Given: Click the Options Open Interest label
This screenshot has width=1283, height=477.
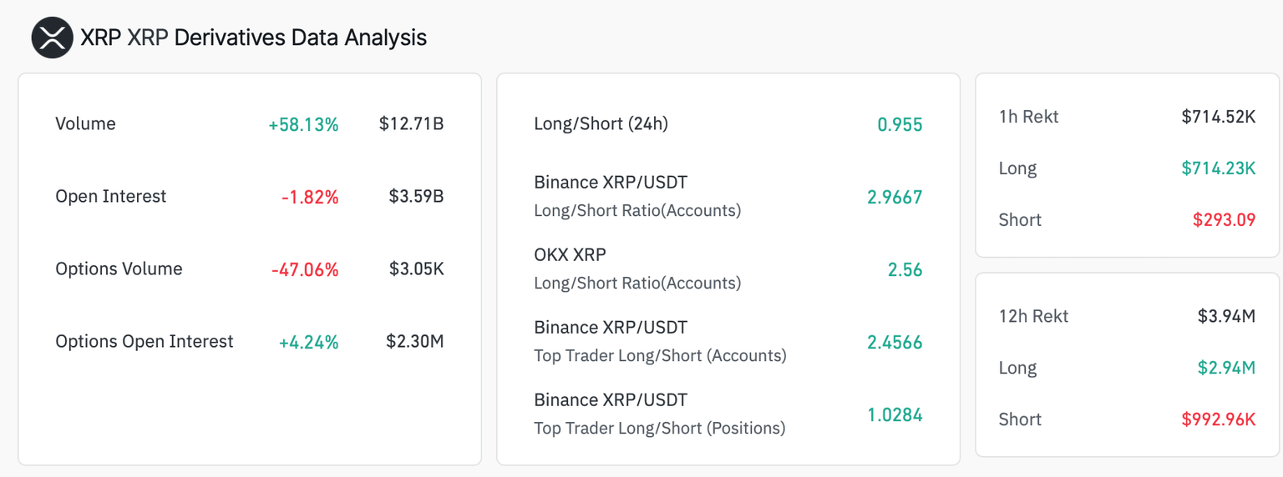Looking at the screenshot, I should point(145,342).
